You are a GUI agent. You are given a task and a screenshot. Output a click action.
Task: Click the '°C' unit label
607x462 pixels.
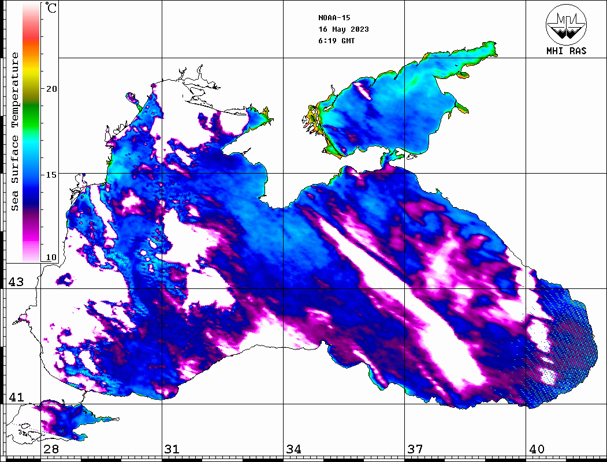click(51, 7)
